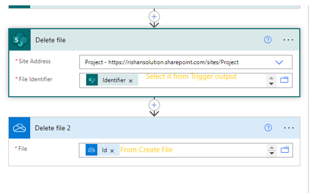Open the ellipsis menu of Delete file
Viewport: 311px width, 193px height.
(288, 40)
